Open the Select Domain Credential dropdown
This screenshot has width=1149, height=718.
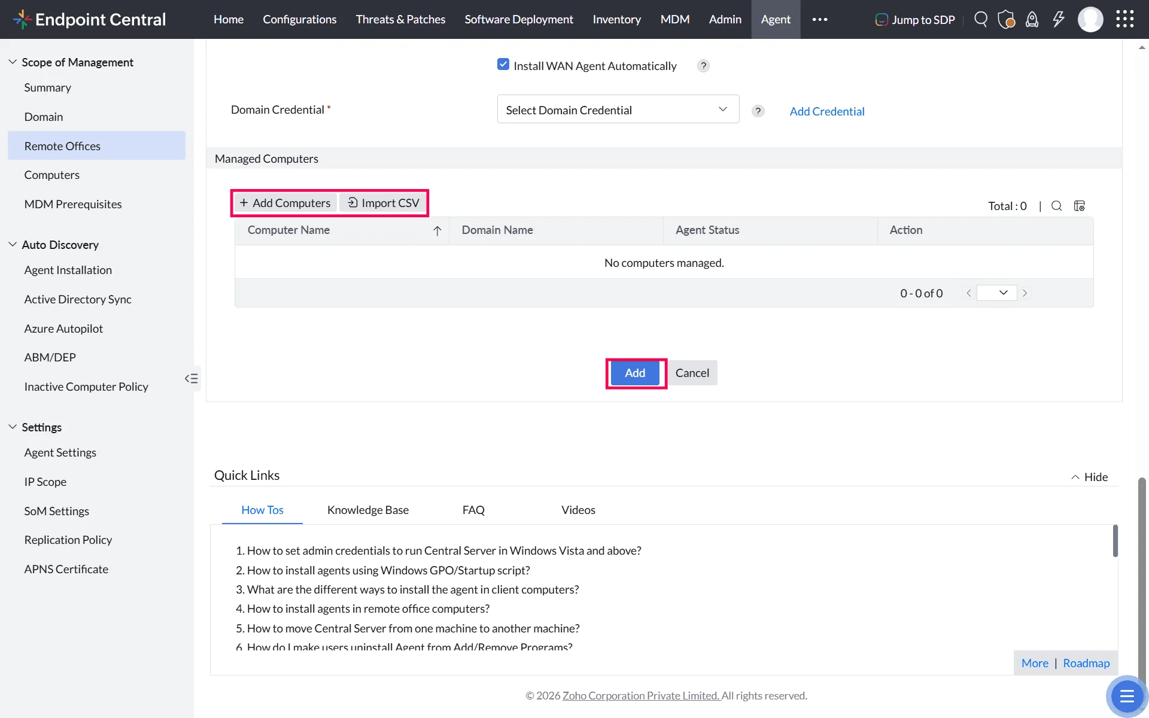(618, 109)
